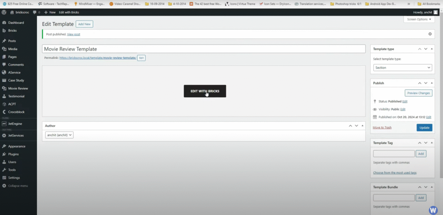Toggle the Publish panel collapse arrow
The image size is (443, 215).
pos(431,83)
